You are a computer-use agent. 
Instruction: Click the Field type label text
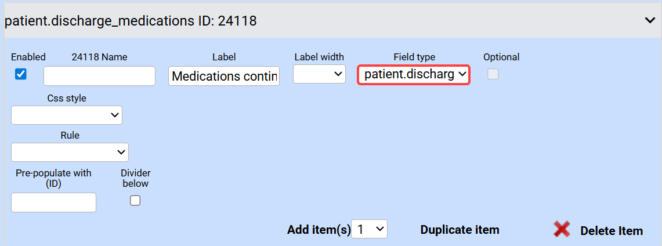click(x=414, y=57)
